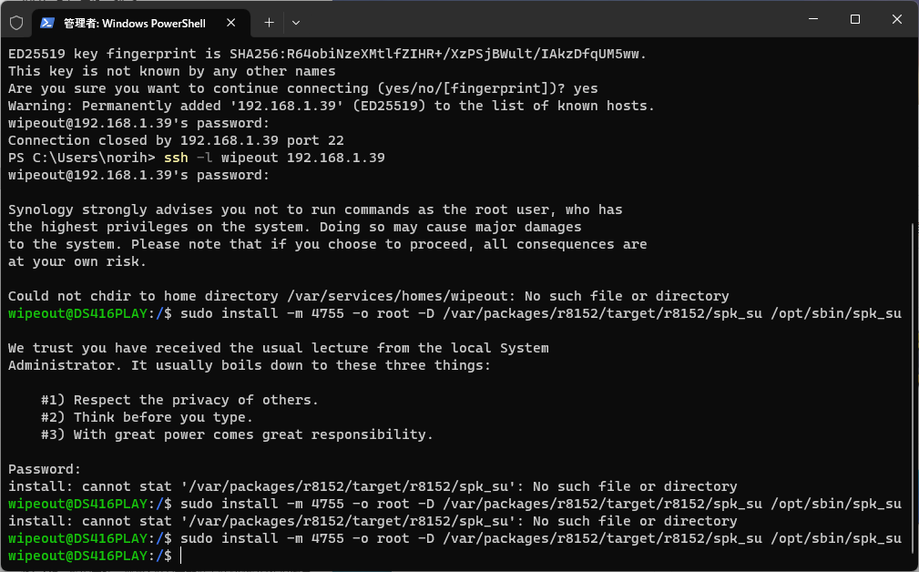
Task: Click the ED25519 key fingerprint line
Action: tap(327, 54)
